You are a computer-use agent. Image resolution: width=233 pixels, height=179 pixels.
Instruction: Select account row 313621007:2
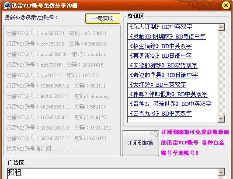click(x=59, y=128)
